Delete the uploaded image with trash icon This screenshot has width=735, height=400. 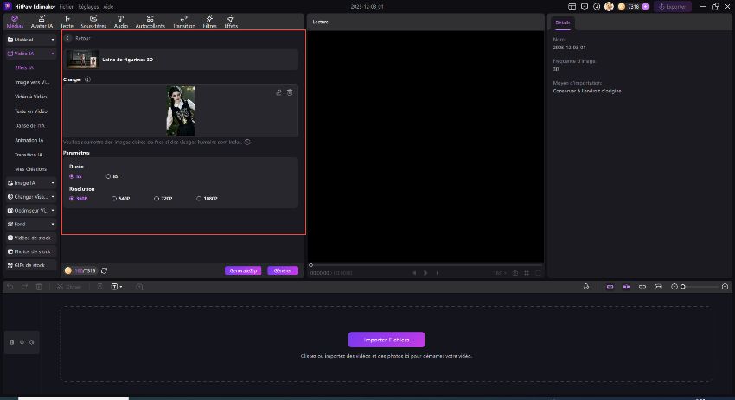[x=290, y=92]
